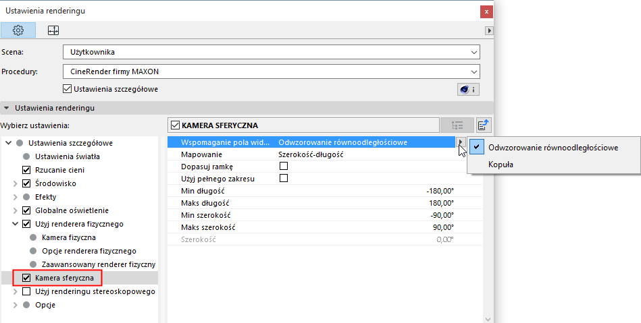Select Ustawienia światła in the tree
Viewport: 641px width, 323px height.
pos(68,156)
